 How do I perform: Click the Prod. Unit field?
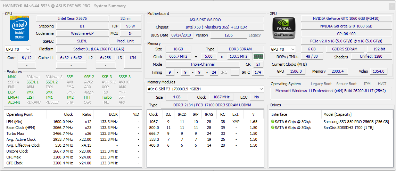[125, 41]
